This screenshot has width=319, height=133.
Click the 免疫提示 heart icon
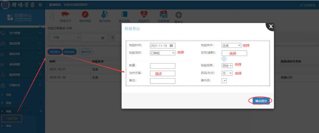point(144,15)
